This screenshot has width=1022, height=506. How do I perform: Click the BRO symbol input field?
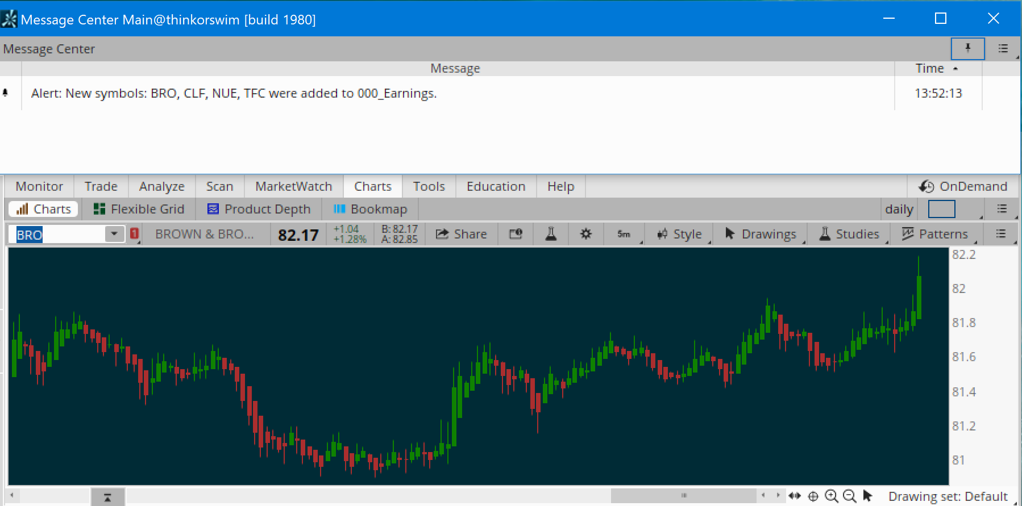point(59,235)
